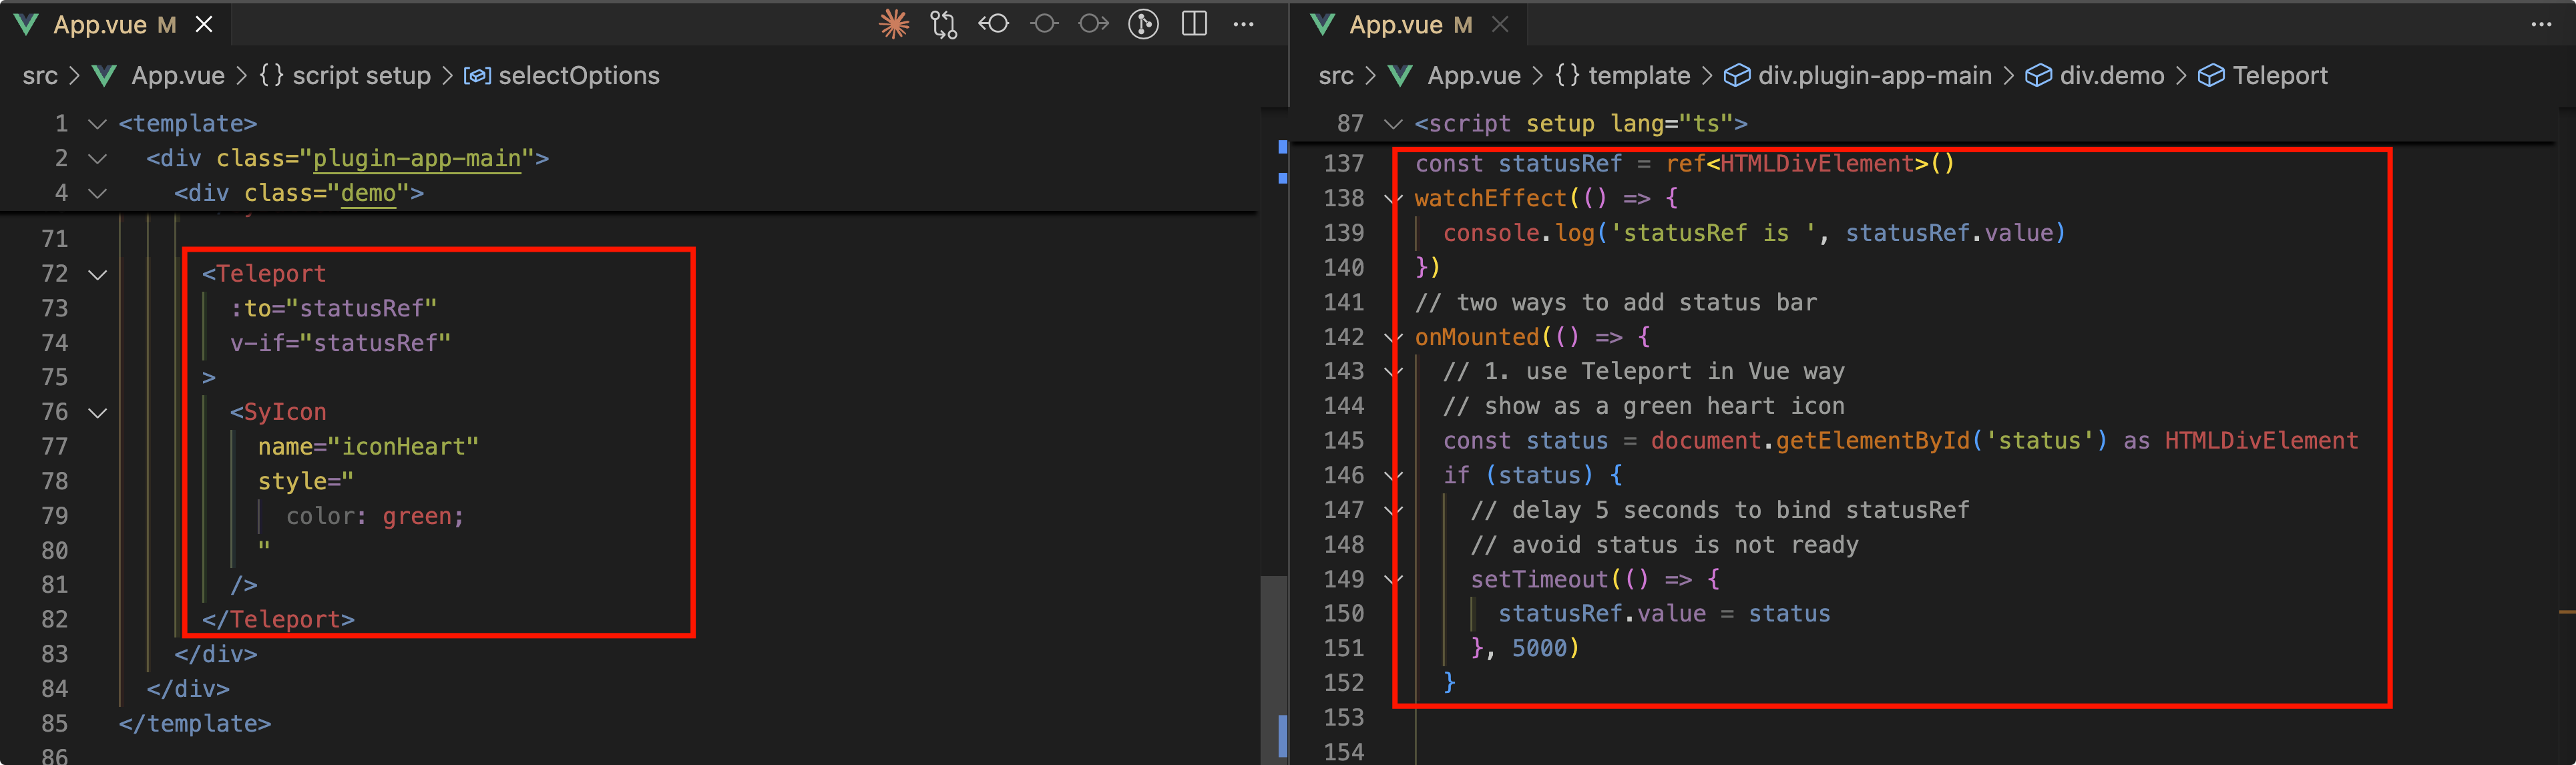Image resolution: width=2576 pixels, height=765 pixels.
Task: Go to next change arrow-circle icon
Action: click(1094, 24)
